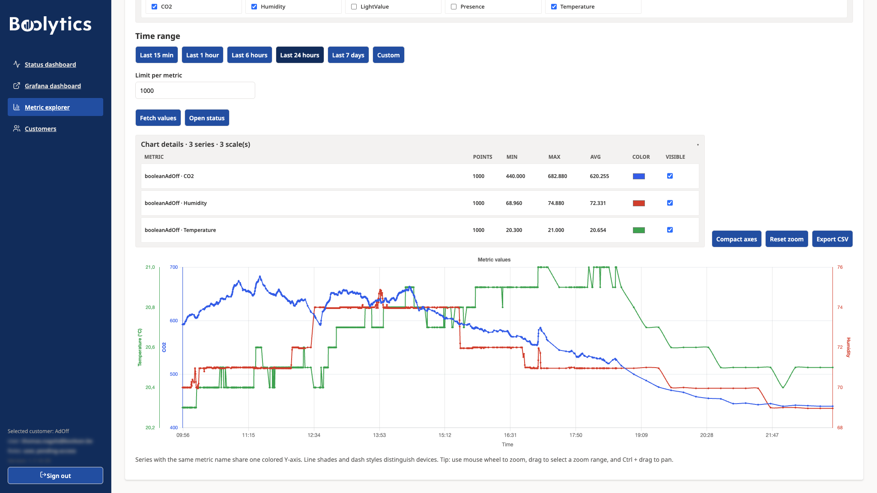Click the Humidity max value 74.880
Viewport: 877px width, 493px height.
[556, 203]
